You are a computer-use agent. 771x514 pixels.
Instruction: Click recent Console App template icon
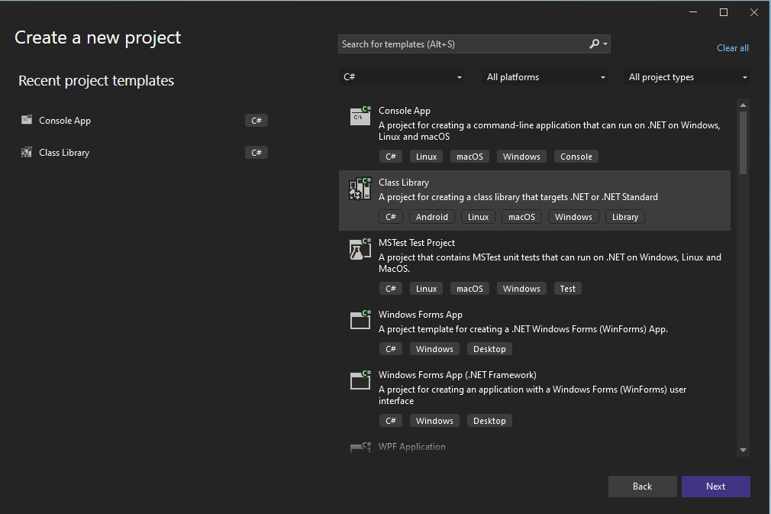click(27, 121)
